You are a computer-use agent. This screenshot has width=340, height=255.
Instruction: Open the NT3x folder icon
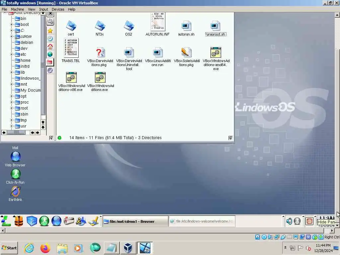(x=100, y=26)
